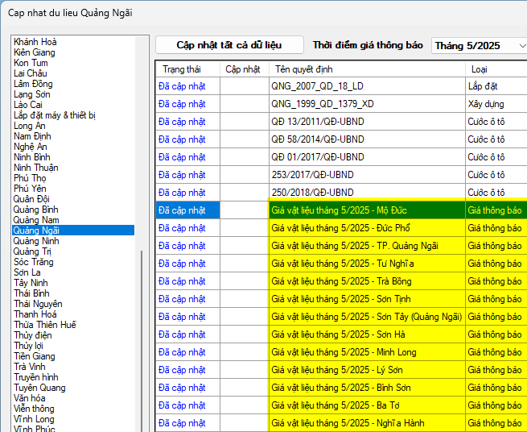Select Ninh Thuận entry
This screenshot has width=527, height=432.
(x=36, y=168)
